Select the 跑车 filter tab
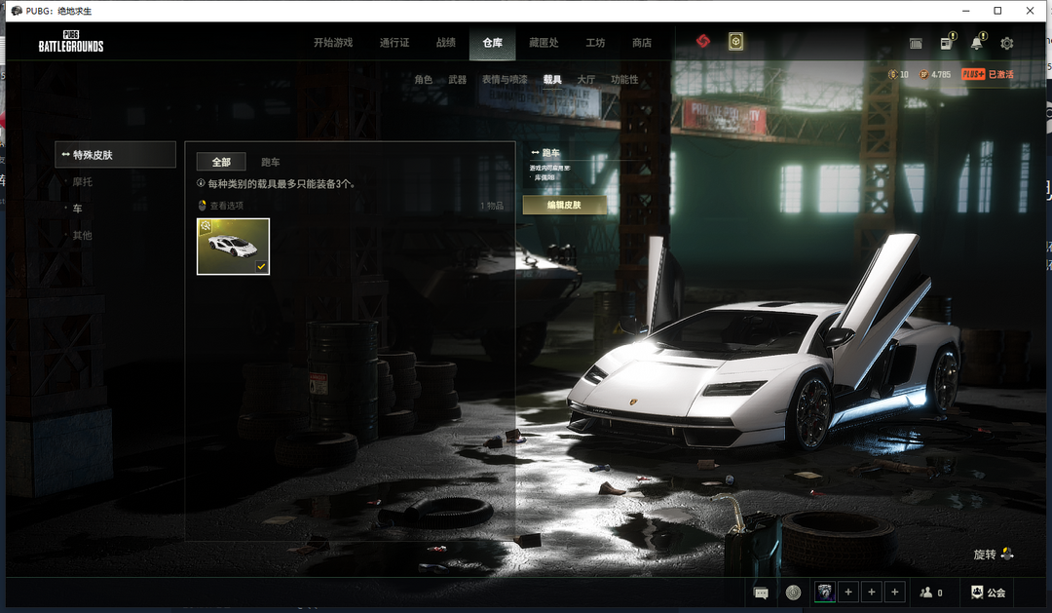 click(x=271, y=162)
